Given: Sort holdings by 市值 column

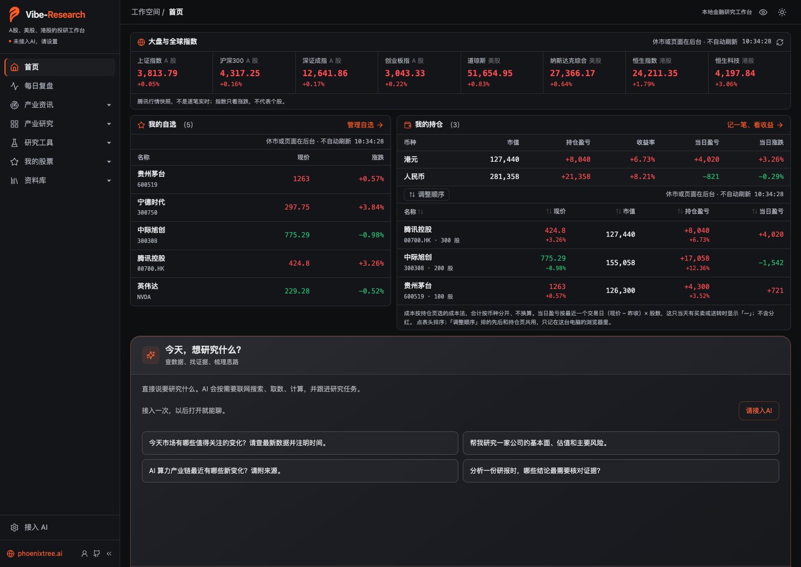Looking at the screenshot, I should click(x=625, y=211).
